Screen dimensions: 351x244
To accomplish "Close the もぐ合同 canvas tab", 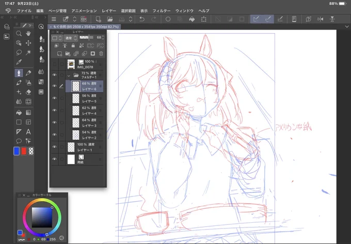I will pyautogui.click(x=51, y=27).
